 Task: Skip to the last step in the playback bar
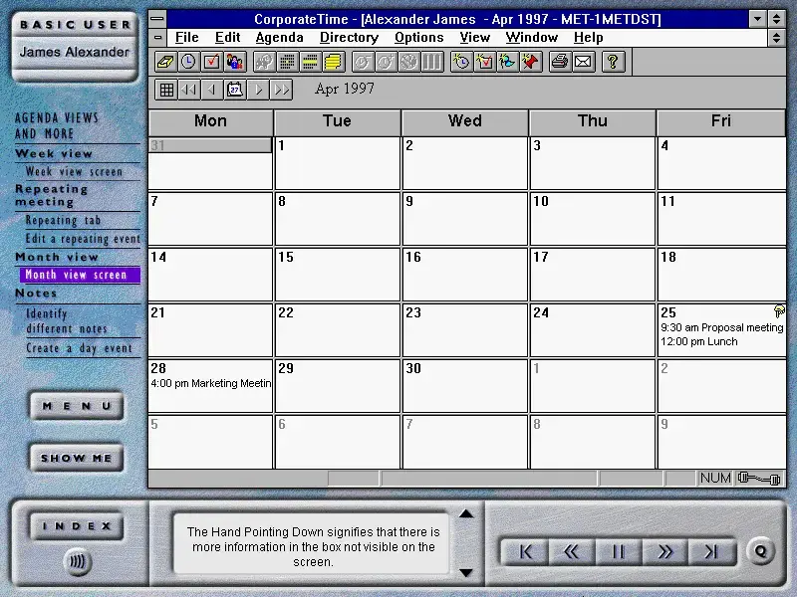coord(711,551)
